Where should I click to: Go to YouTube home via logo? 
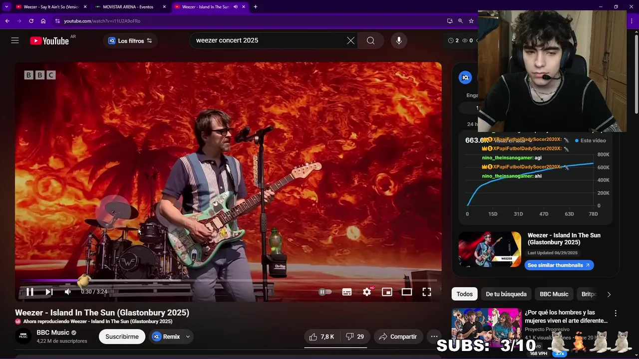point(49,41)
